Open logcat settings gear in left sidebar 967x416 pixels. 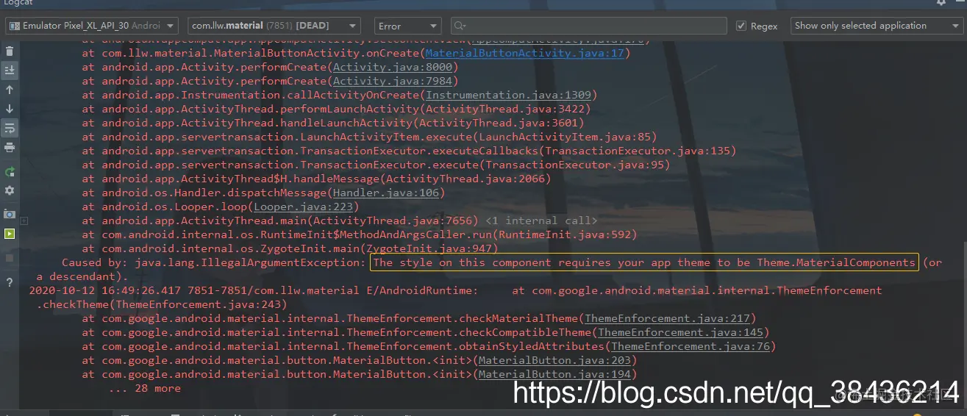pos(10,191)
